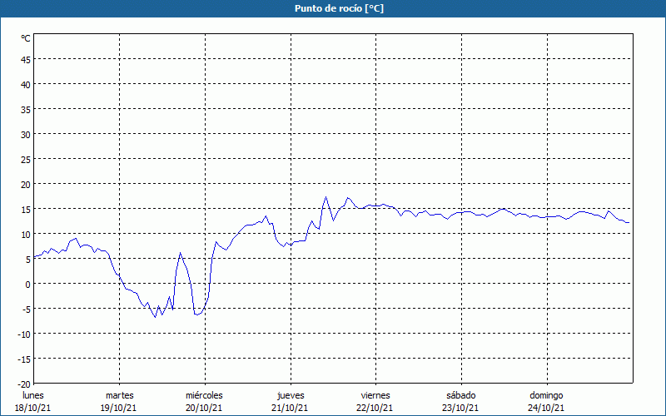The width and height of the screenshot is (666, 416).
Task: Click the "viernes" day label
Action: pos(375,395)
